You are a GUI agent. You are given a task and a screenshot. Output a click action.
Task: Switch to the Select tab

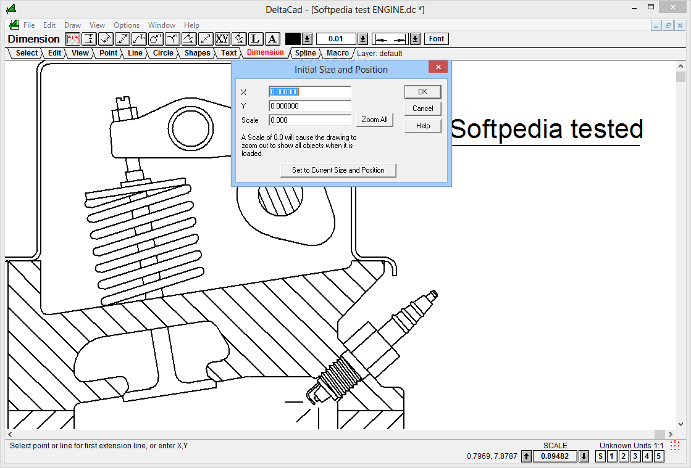tap(27, 53)
